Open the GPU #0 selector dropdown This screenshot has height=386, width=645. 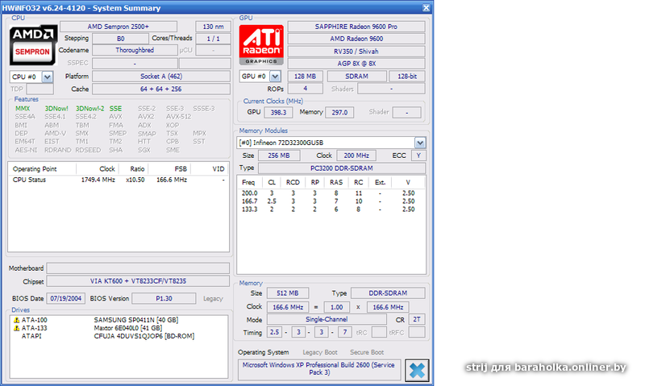click(x=275, y=77)
